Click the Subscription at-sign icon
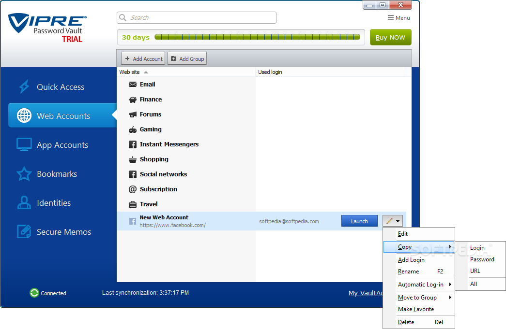Screen dimensions: 506x329 point(133,189)
